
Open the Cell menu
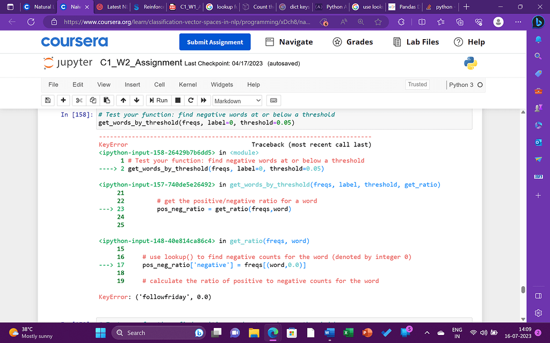160,85
